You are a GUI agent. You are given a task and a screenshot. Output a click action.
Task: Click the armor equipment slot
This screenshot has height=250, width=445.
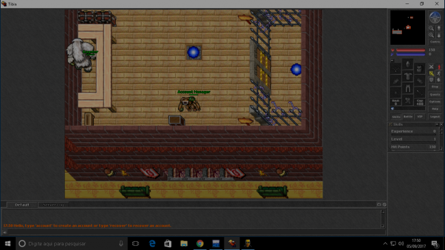(408, 76)
